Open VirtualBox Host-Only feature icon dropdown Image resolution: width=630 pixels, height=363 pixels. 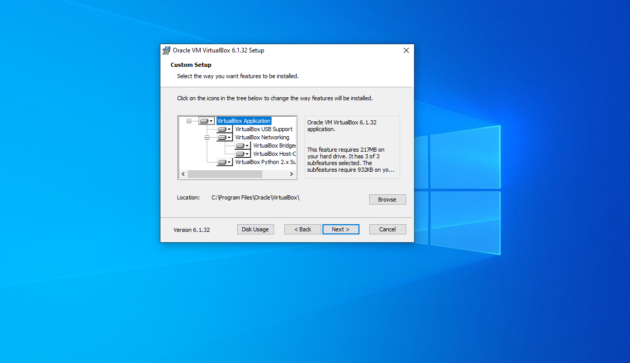tap(243, 154)
